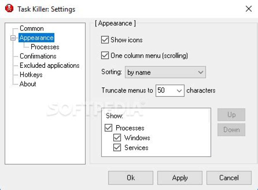The image size is (258, 190).
Task: Open the Processes sub-item under Appearance
Action: 45,47
